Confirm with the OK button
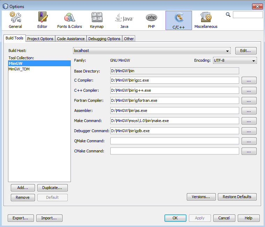Viewport: 265px width, 227px height. pyautogui.click(x=175, y=218)
